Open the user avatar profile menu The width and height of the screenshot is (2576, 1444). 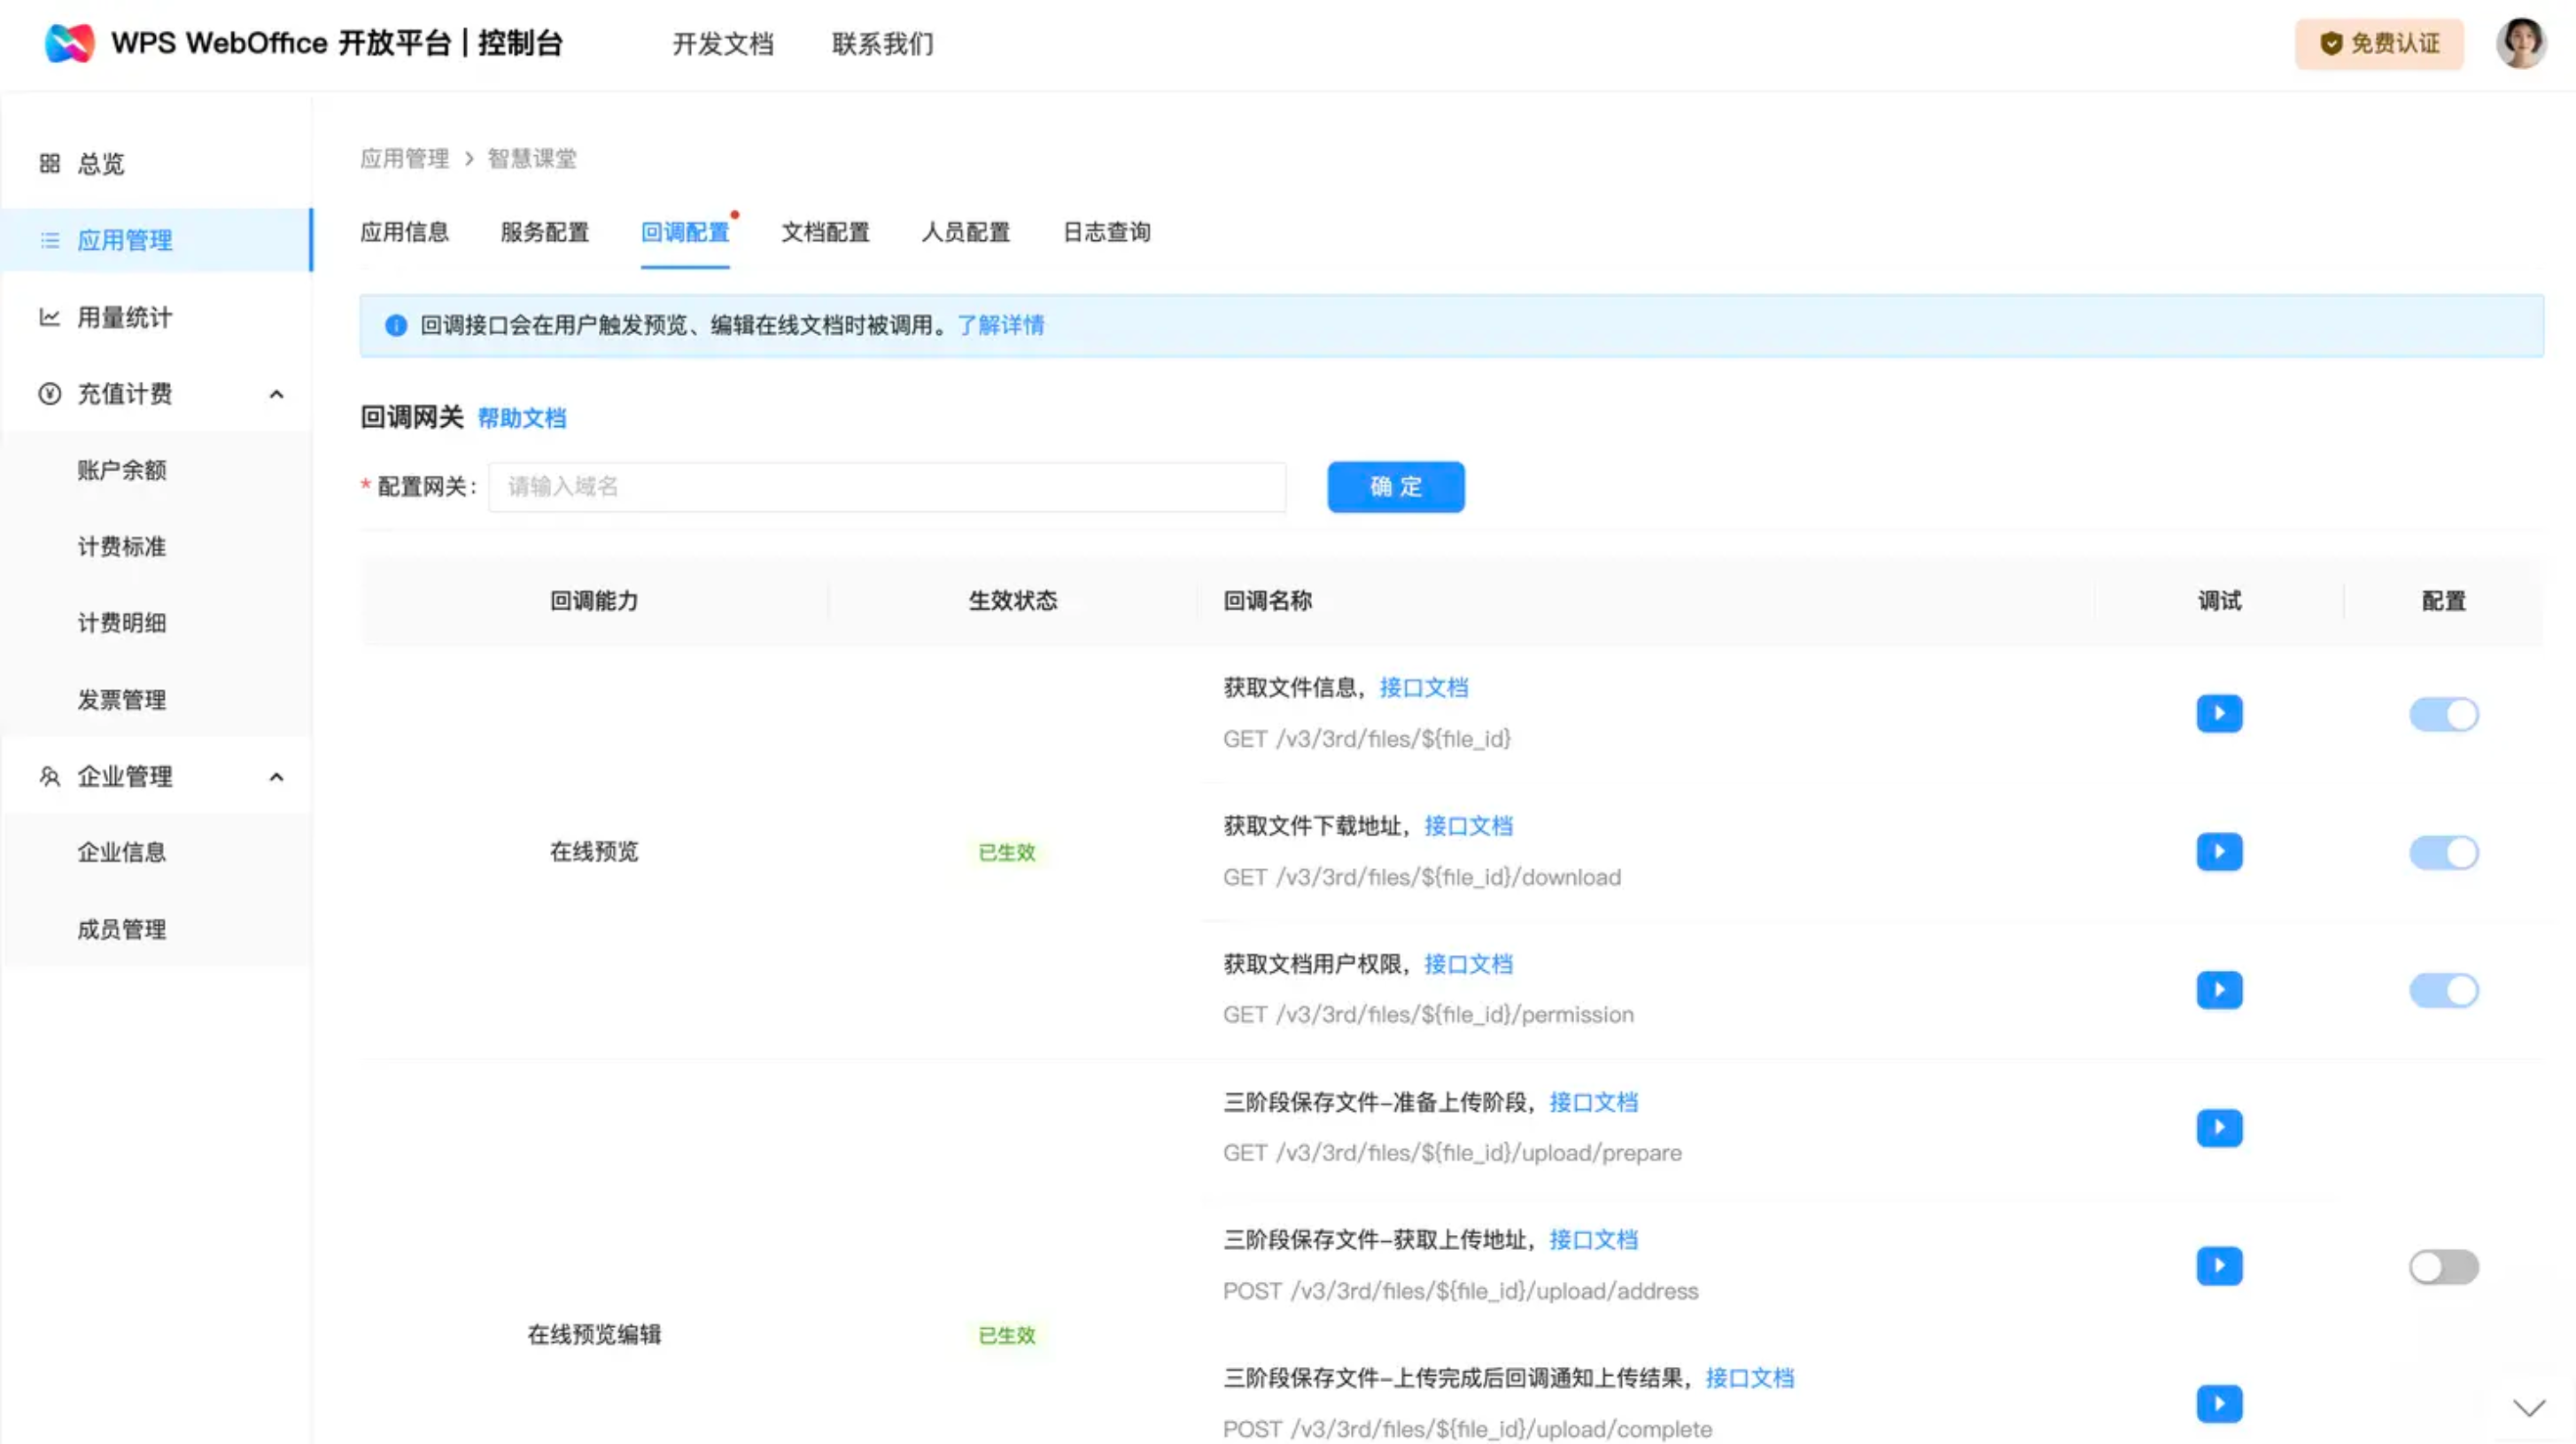coord(2520,43)
